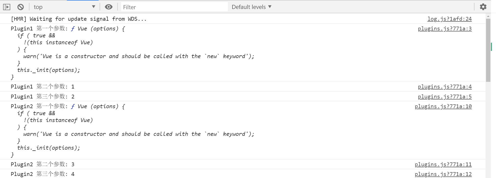Open source link plugins.js?771a:4
The width and height of the screenshot is (496, 178).
pyautogui.click(x=445, y=87)
